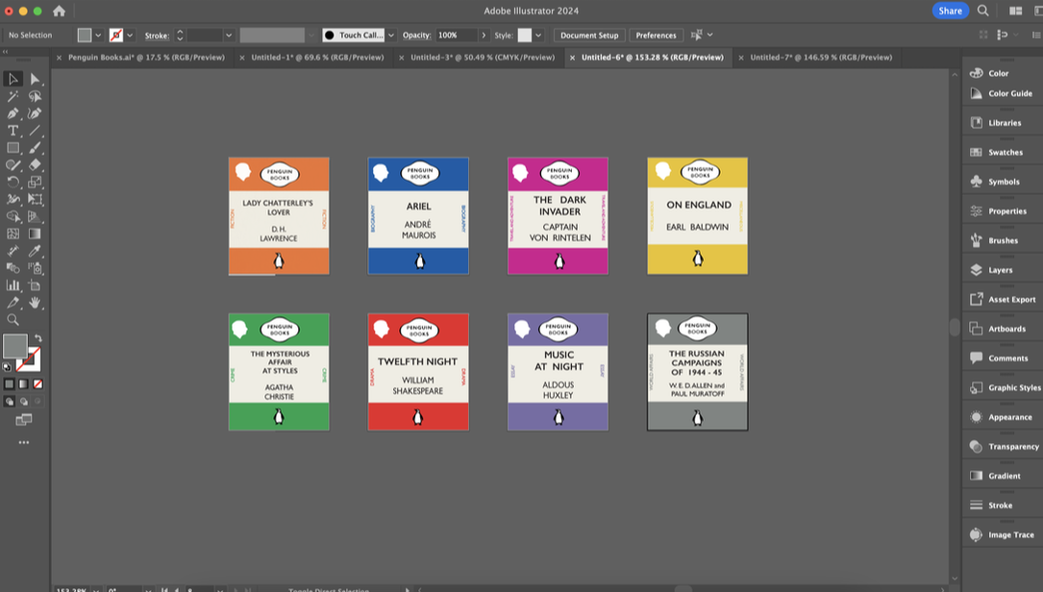Pick the Perspective Grid tool
The height and width of the screenshot is (592, 1043).
coord(36,216)
